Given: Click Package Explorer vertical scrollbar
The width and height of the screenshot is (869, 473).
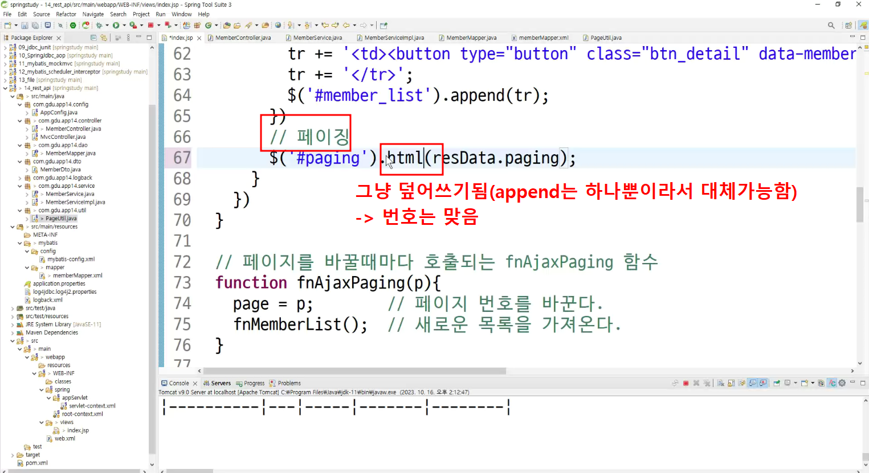Looking at the screenshot, I should click(x=152, y=279).
